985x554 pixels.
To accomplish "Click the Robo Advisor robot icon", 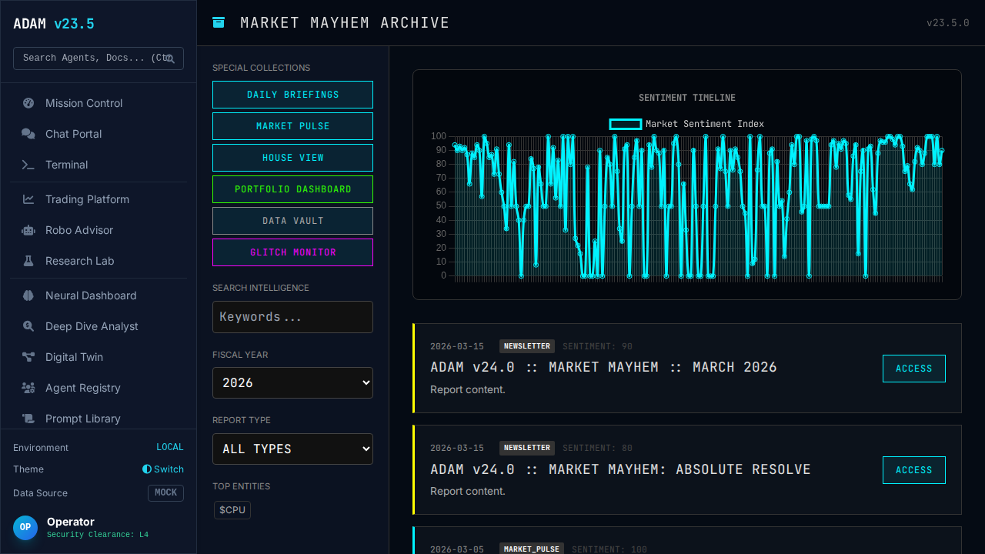I will tap(28, 230).
